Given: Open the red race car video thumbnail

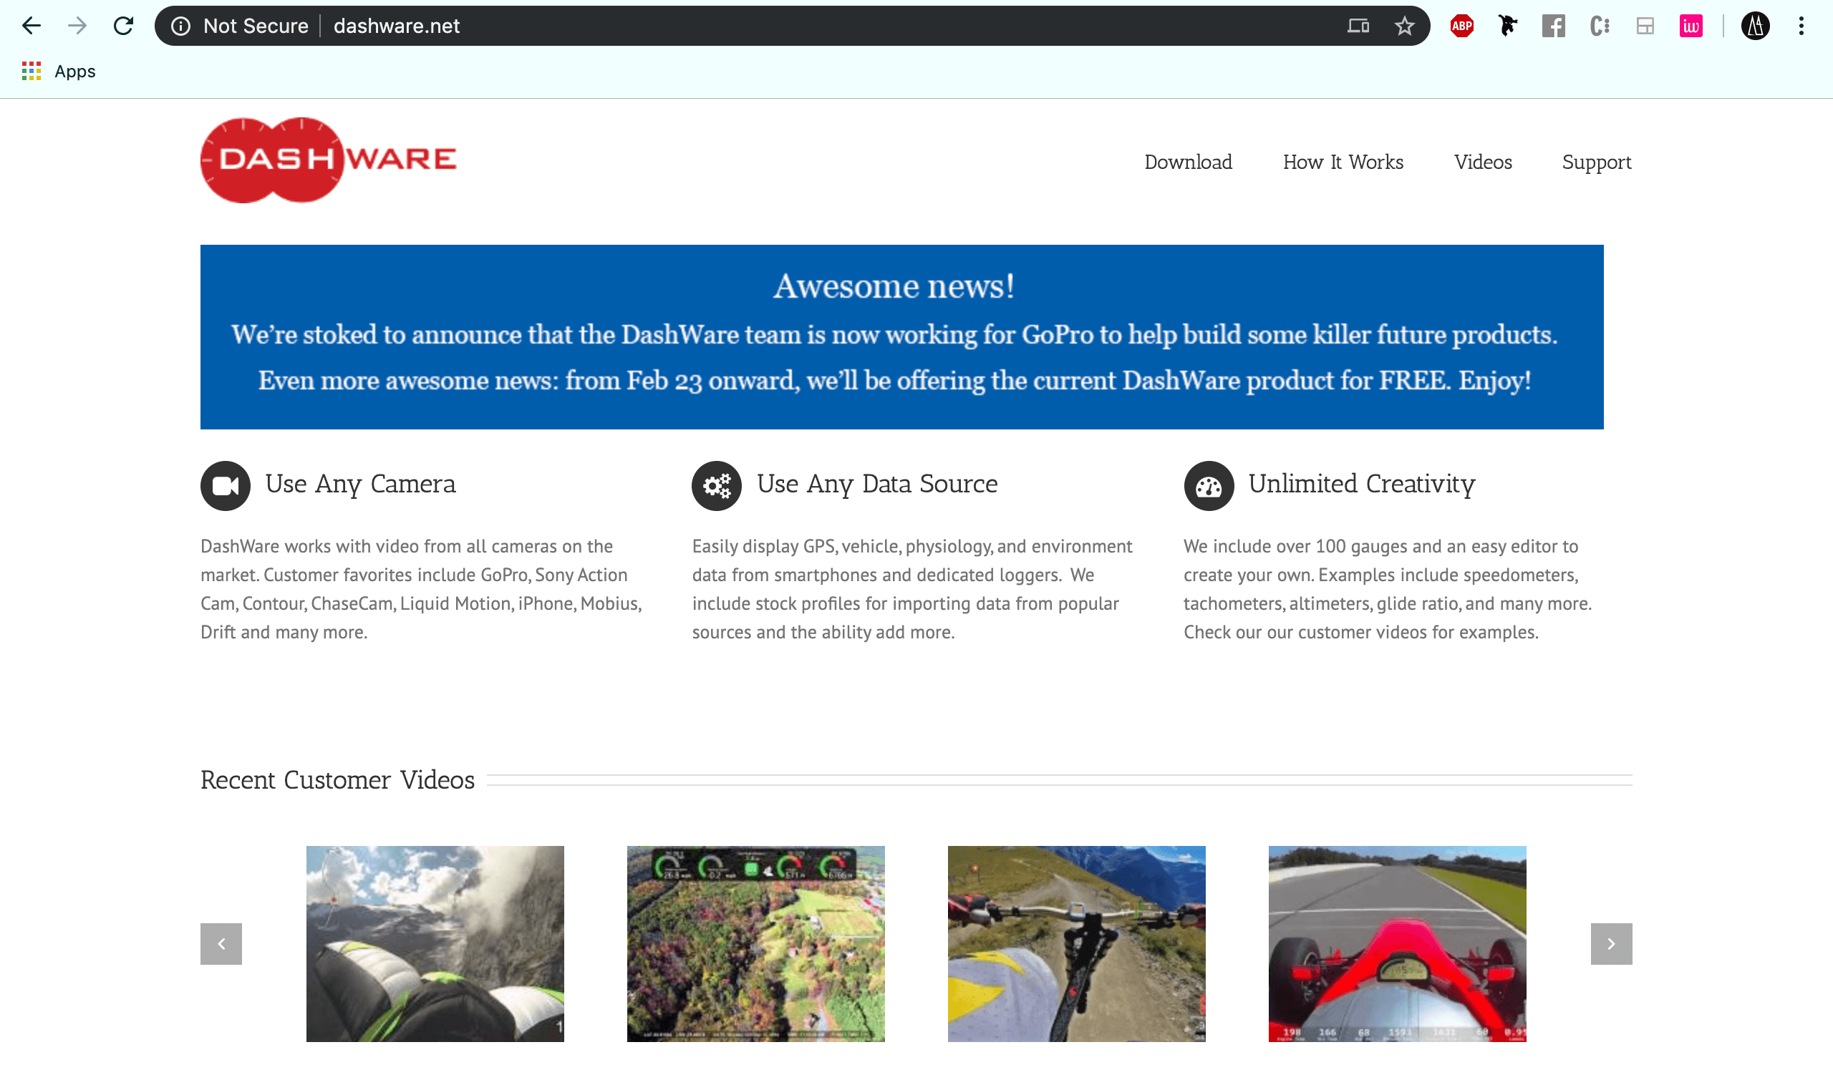Looking at the screenshot, I should (x=1397, y=944).
